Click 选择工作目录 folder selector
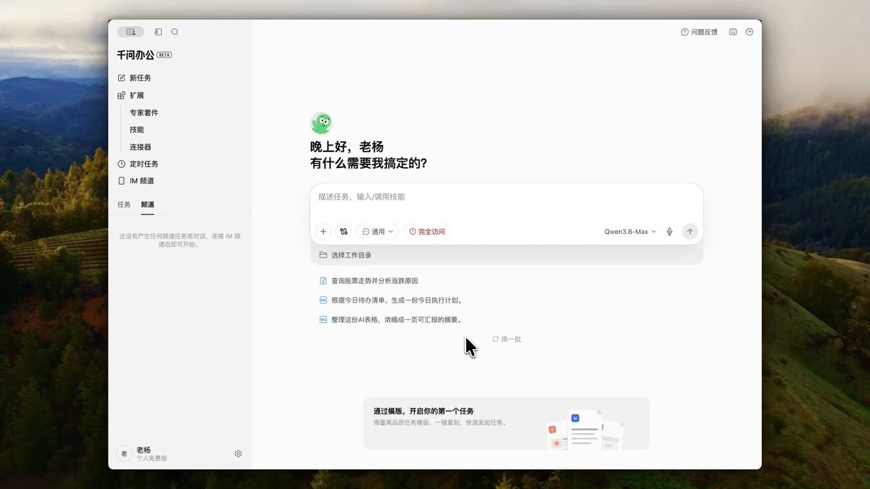This screenshot has width=870, height=489. coord(345,255)
